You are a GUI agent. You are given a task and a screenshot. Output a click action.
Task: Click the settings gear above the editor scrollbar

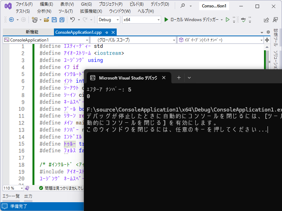(268, 32)
